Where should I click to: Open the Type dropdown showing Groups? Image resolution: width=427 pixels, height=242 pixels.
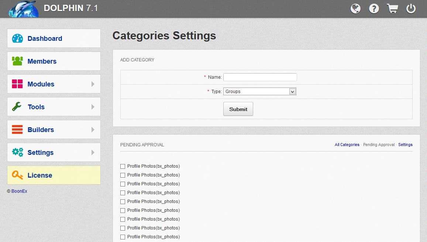pyautogui.click(x=259, y=92)
